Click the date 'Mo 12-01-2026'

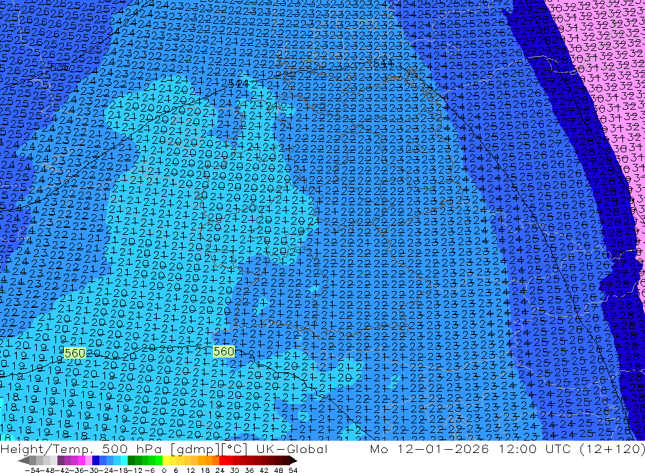(429, 448)
